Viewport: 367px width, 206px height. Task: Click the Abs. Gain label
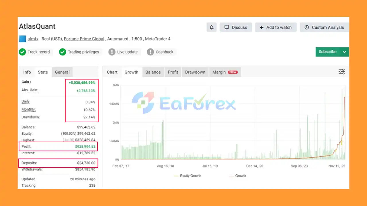(30, 90)
